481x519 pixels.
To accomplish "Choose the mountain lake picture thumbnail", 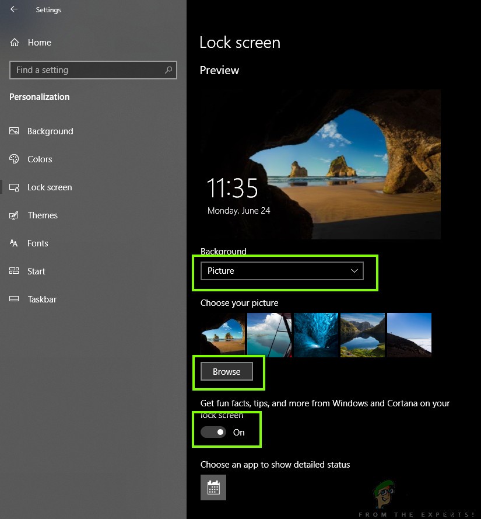I will coord(362,335).
